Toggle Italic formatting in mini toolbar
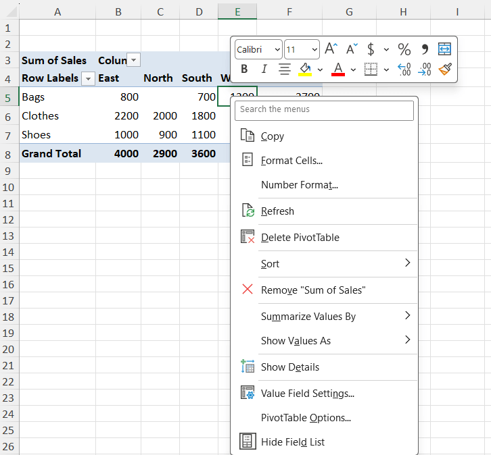 pyautogui.click(x=264, y=69)
